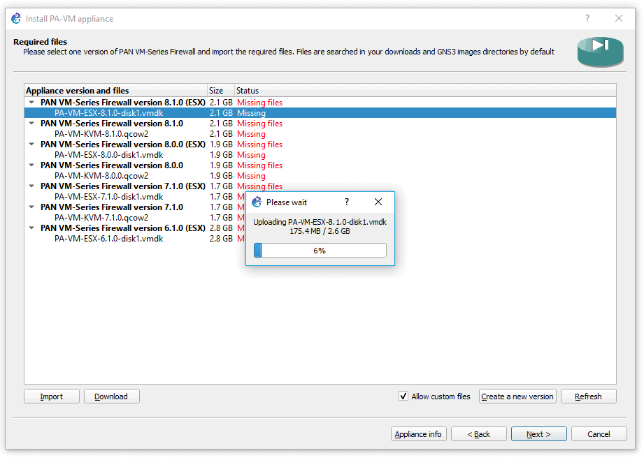The image size is (644, 460).
Task: Collapse the PAN VM-Series Firewall version 8.1.0 node
Action: (x=31, y=123)
